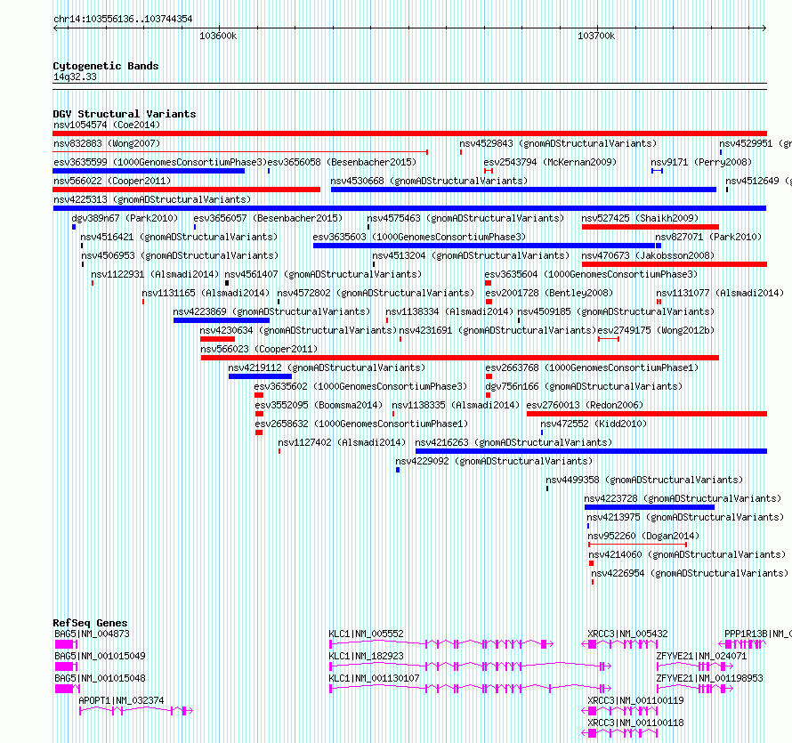Select nsv4230634 gnomAD variant label
The width and height of the screenshot is (792, 743).
click(x=298, y=330)
